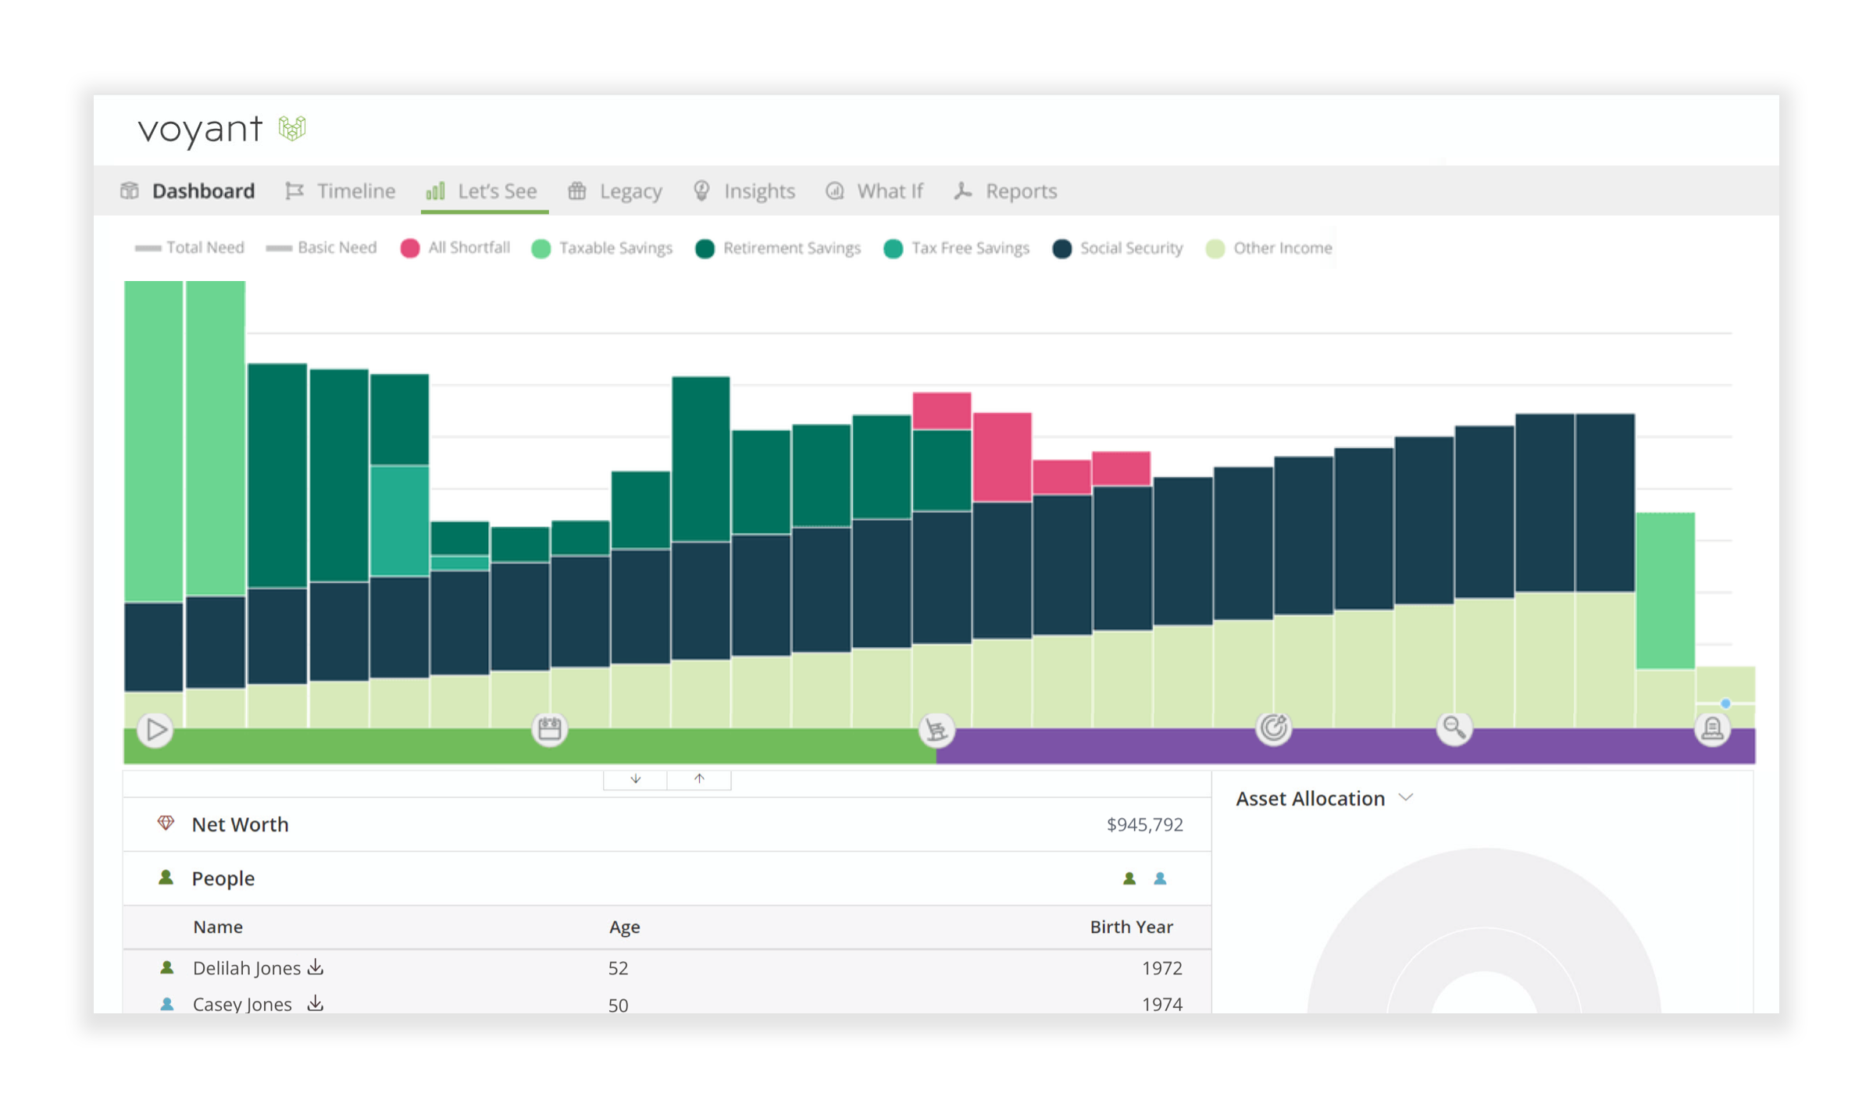The width and height of the screenshot is (1873, 1107).
Task: Click the first light-green taxable savings bar
Action: pyautogui.click(x=153, y=441)
